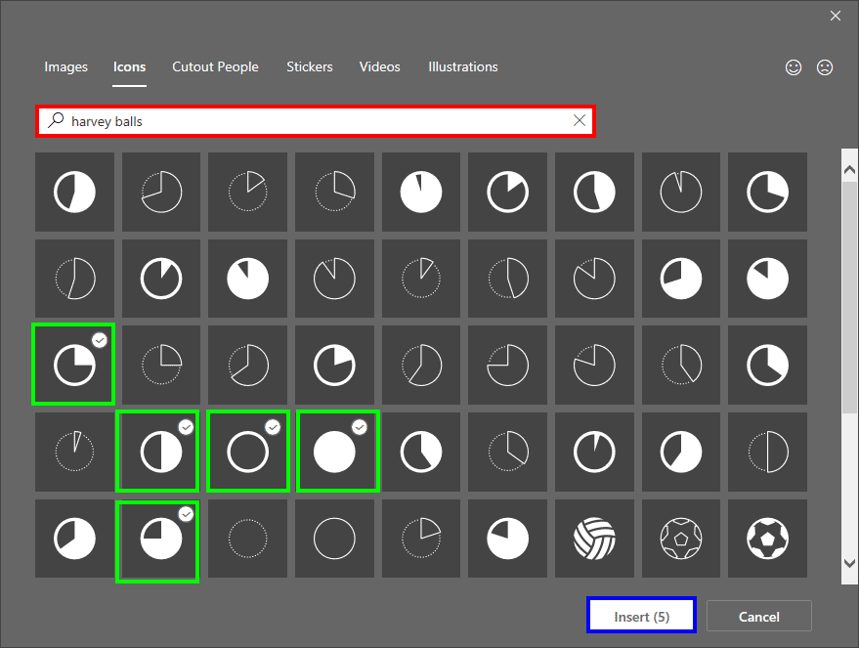
Task: Open the Cutout People tab
Action: 215,66
